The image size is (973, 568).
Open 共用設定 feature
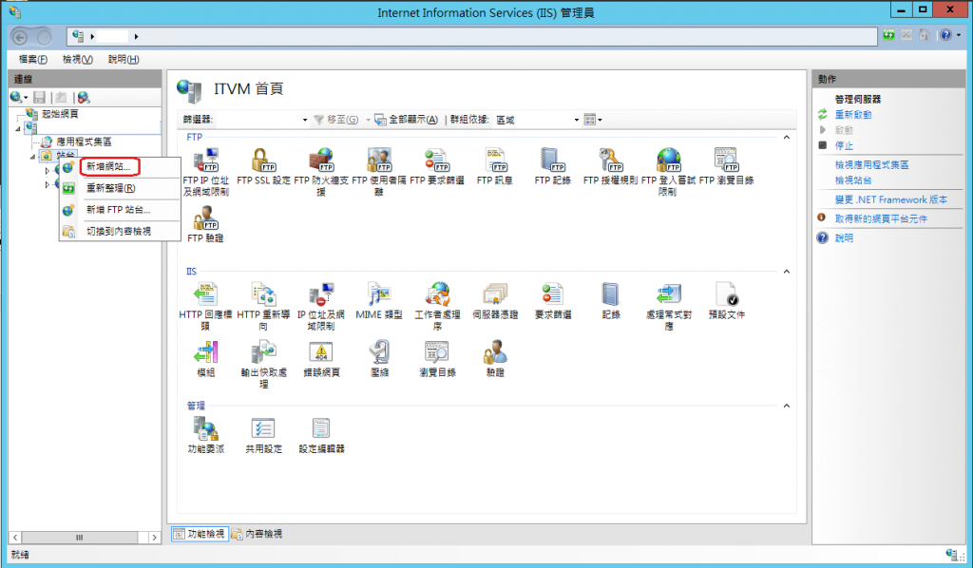tap(263, 435)
